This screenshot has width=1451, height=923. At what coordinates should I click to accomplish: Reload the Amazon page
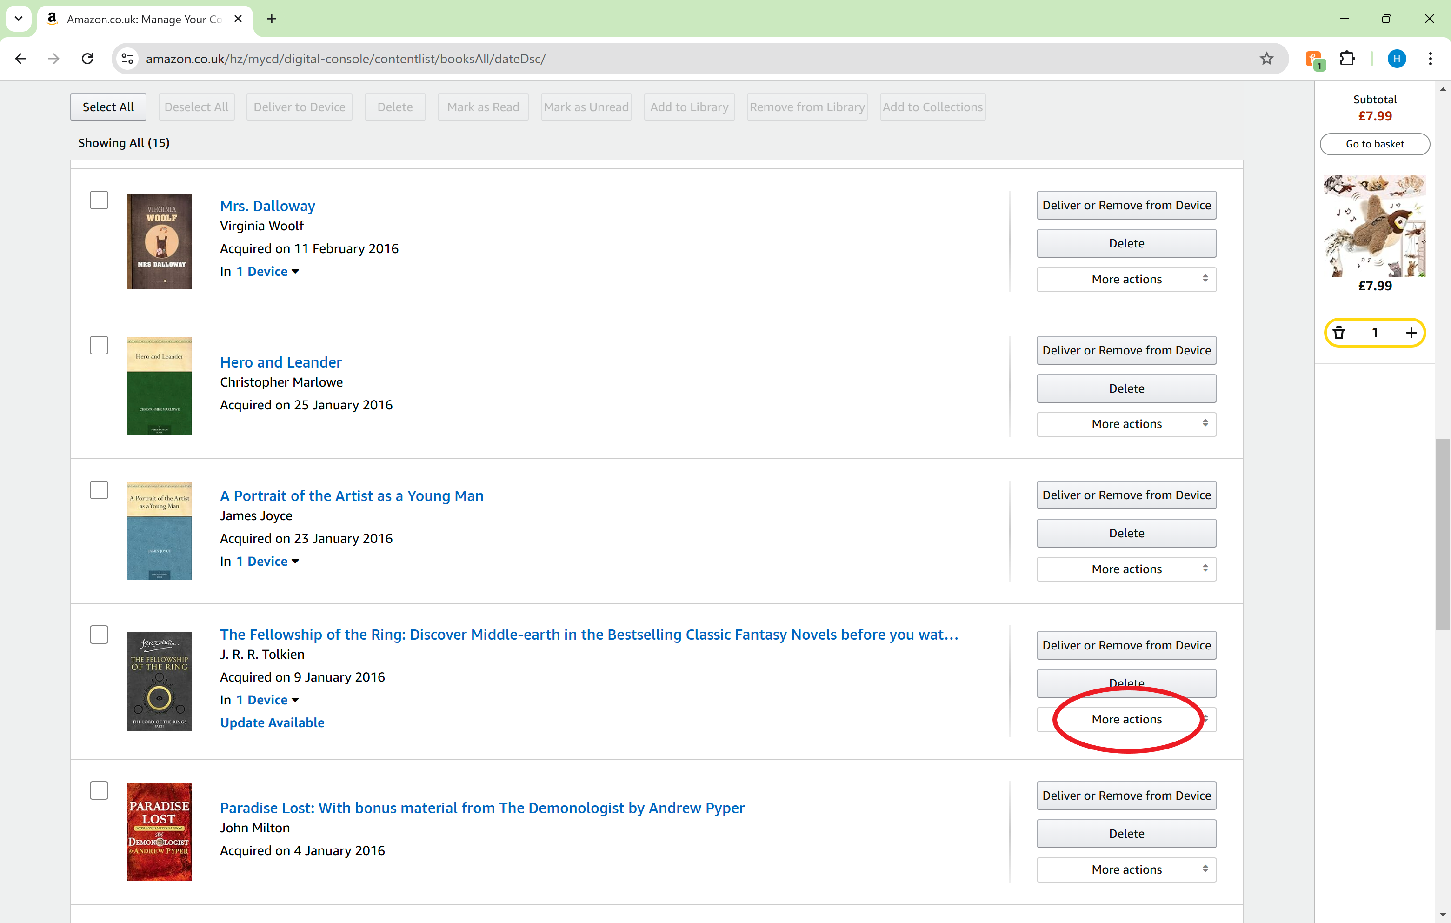click(87, 59)
